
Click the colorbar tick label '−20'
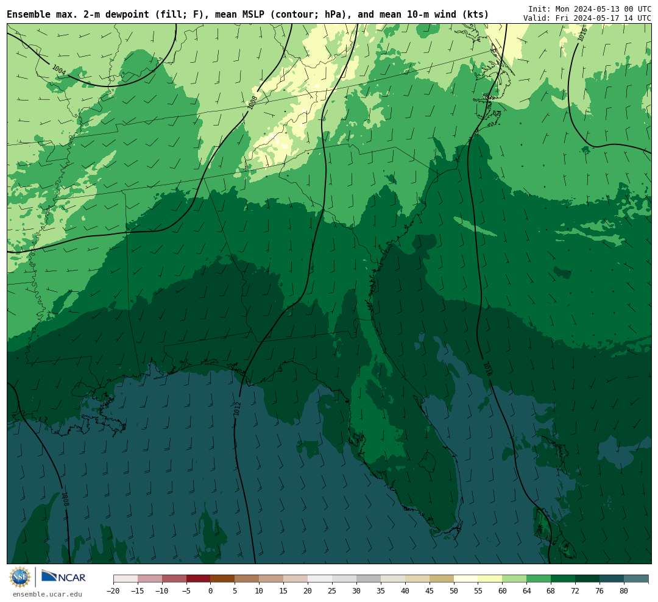point(113,591)
